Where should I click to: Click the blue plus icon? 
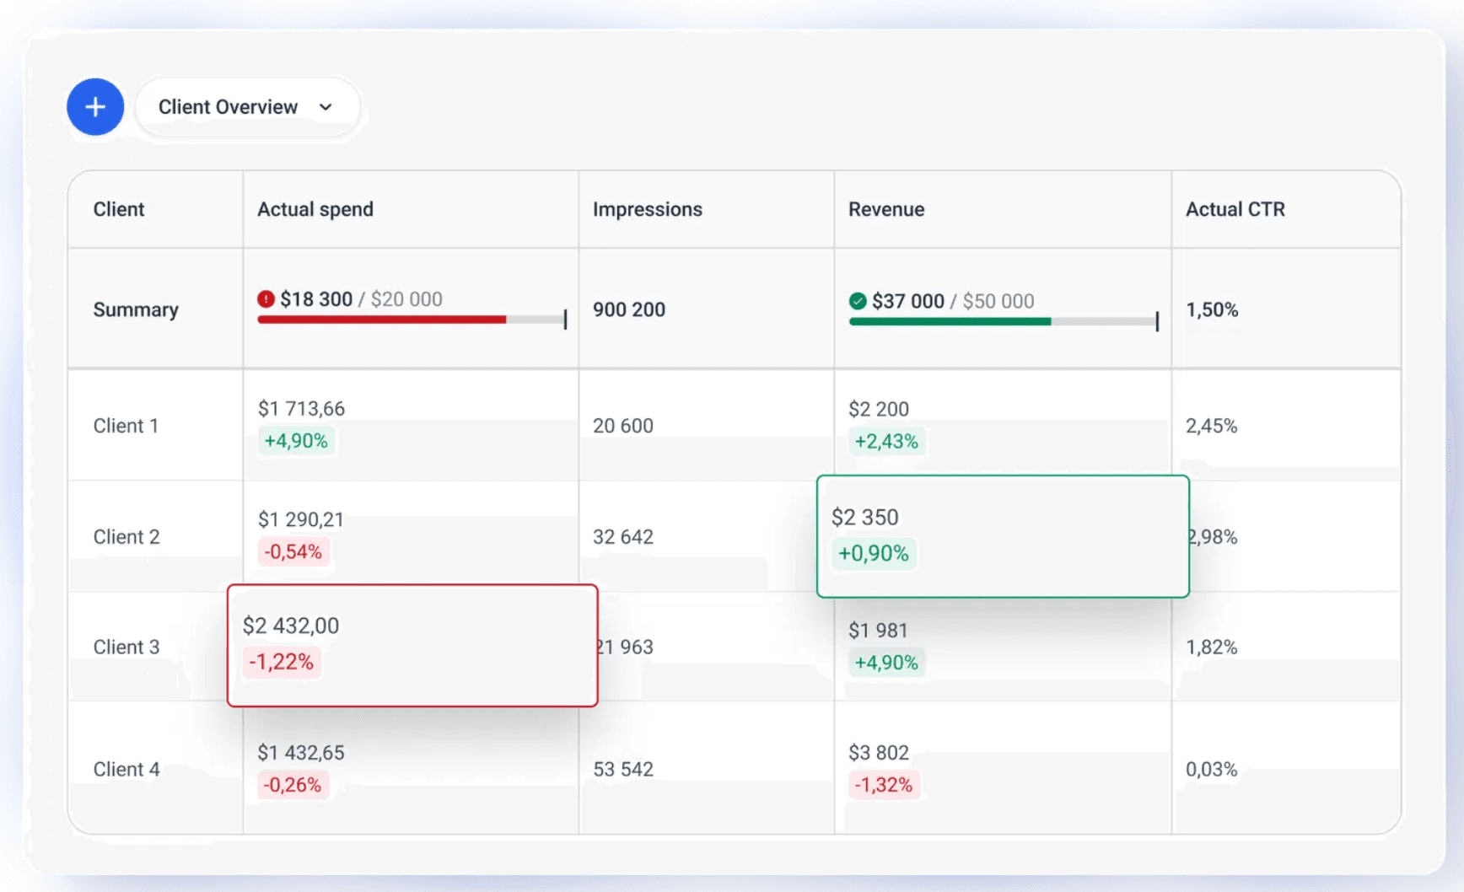pyautogui.click(x=94, y=107)
